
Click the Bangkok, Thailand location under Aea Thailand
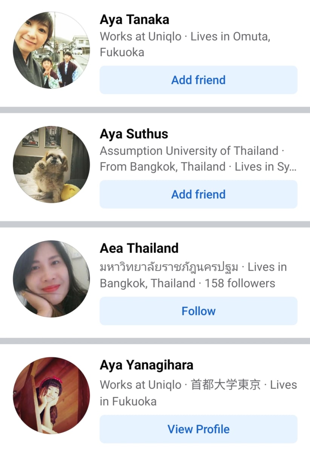(147, 283)
